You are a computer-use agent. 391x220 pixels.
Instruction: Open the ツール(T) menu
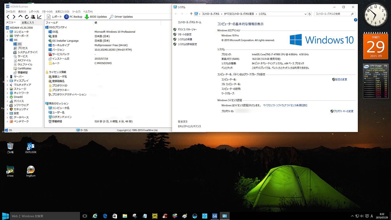tap(76, 11)
